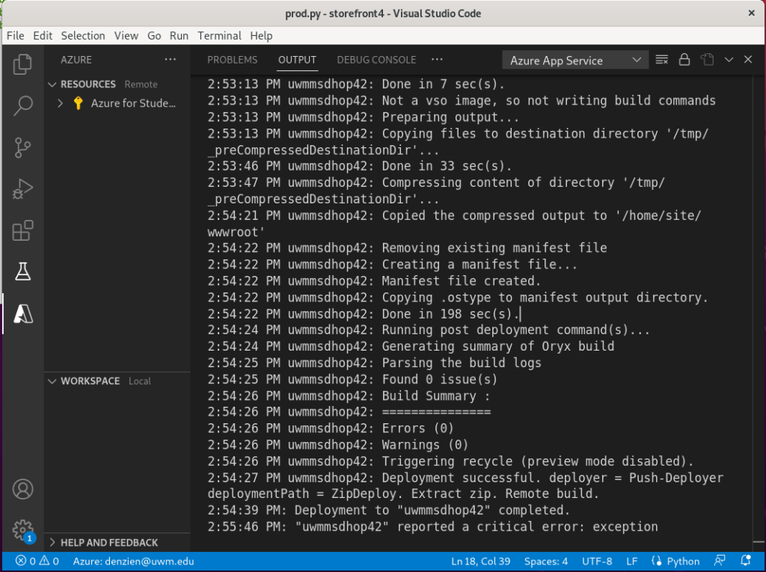Switch to the OUTPUT tab

click(297, 60)
